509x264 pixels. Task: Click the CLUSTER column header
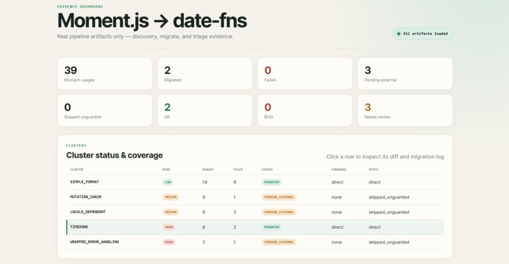point(76,169)
